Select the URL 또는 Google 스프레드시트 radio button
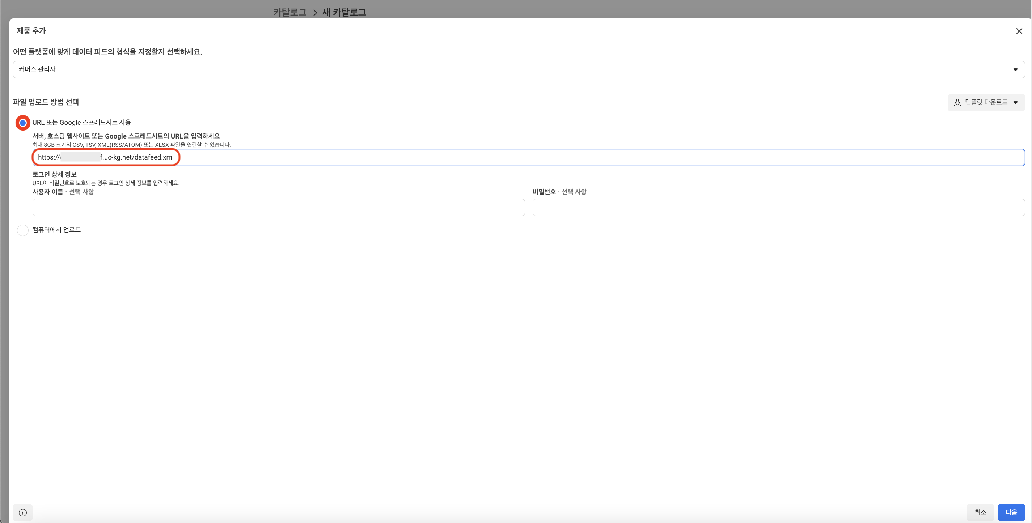 [23, 123]
